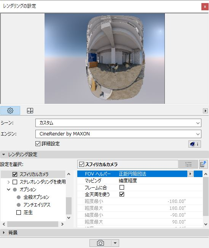Open the エンジン dropdown with CineRender by MAXON
209x248 pixels.
118,134
